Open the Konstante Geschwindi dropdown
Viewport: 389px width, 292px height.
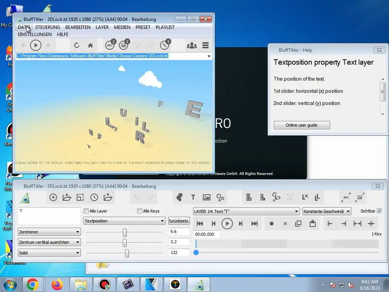(x=327, y=211)
